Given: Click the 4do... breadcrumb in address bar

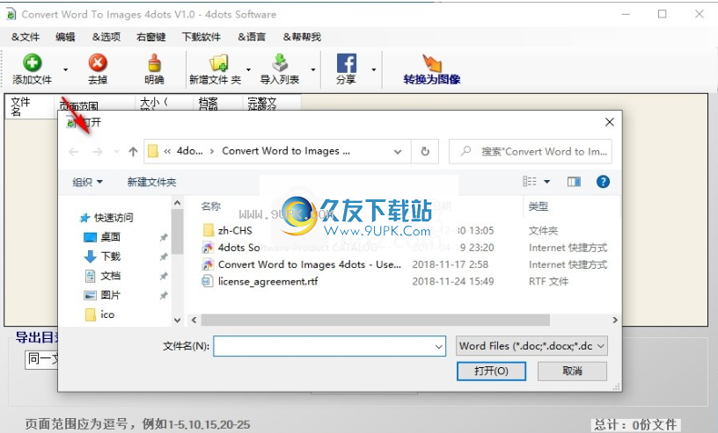Looking at the screenshot, I should click(189, 151).
